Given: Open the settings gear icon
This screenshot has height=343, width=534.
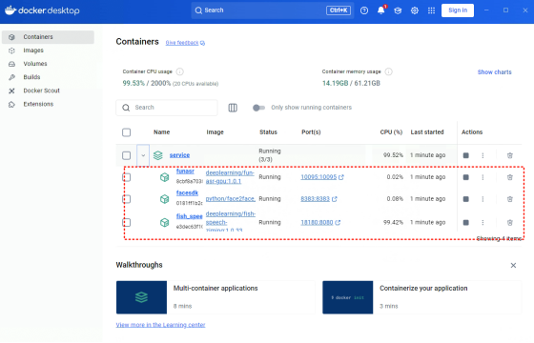Looking at the screenshot, I should click(x=415, y=10).
